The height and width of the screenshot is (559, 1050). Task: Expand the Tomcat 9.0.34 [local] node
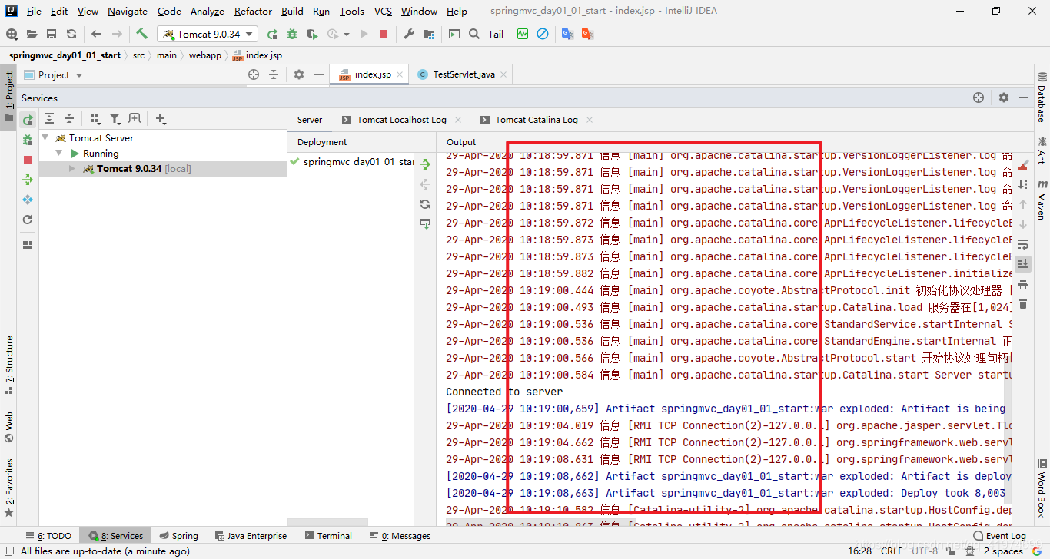tap(73, 169)
